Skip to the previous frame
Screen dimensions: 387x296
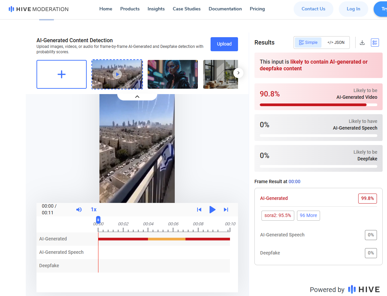199,210
